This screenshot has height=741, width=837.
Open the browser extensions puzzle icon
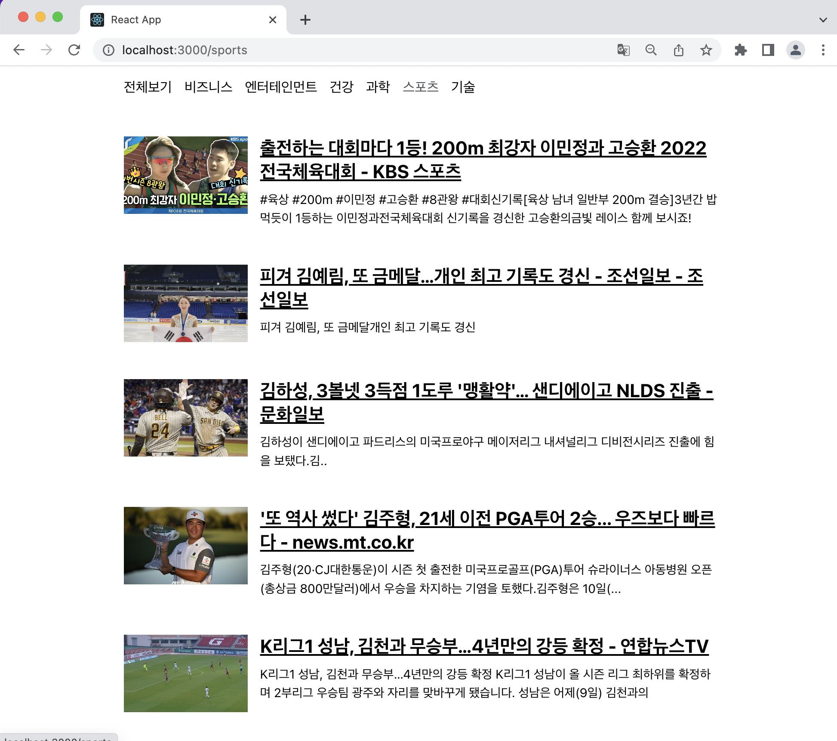(x=741, y=50)
